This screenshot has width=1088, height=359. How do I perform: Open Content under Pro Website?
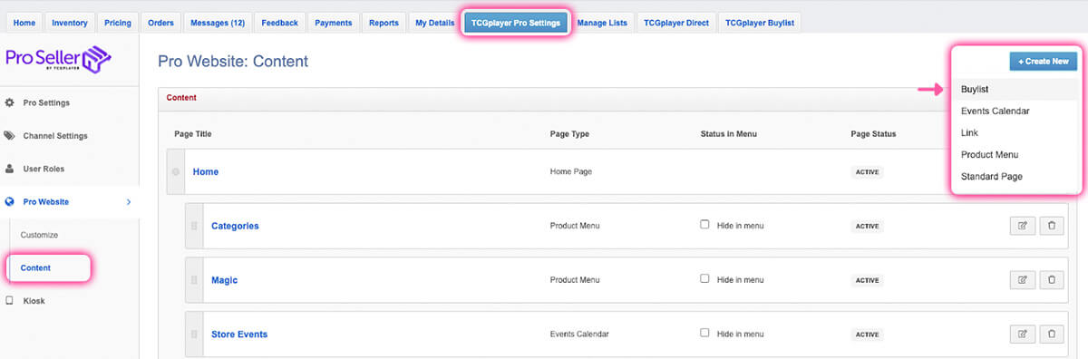[x=36, y=267]
